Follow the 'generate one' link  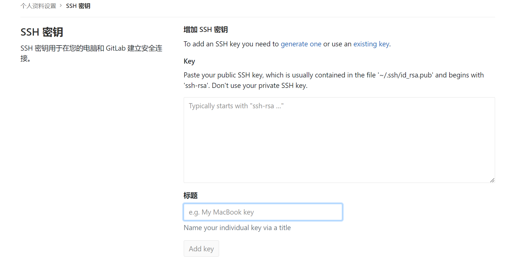tap(301, 44)
